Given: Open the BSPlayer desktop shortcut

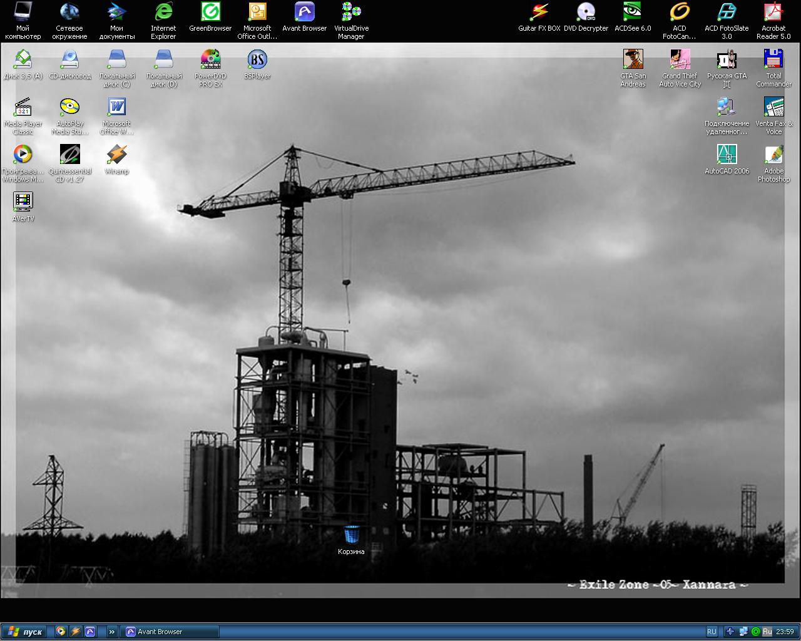Looking at the screenshot, I should [x=257, y=60].
